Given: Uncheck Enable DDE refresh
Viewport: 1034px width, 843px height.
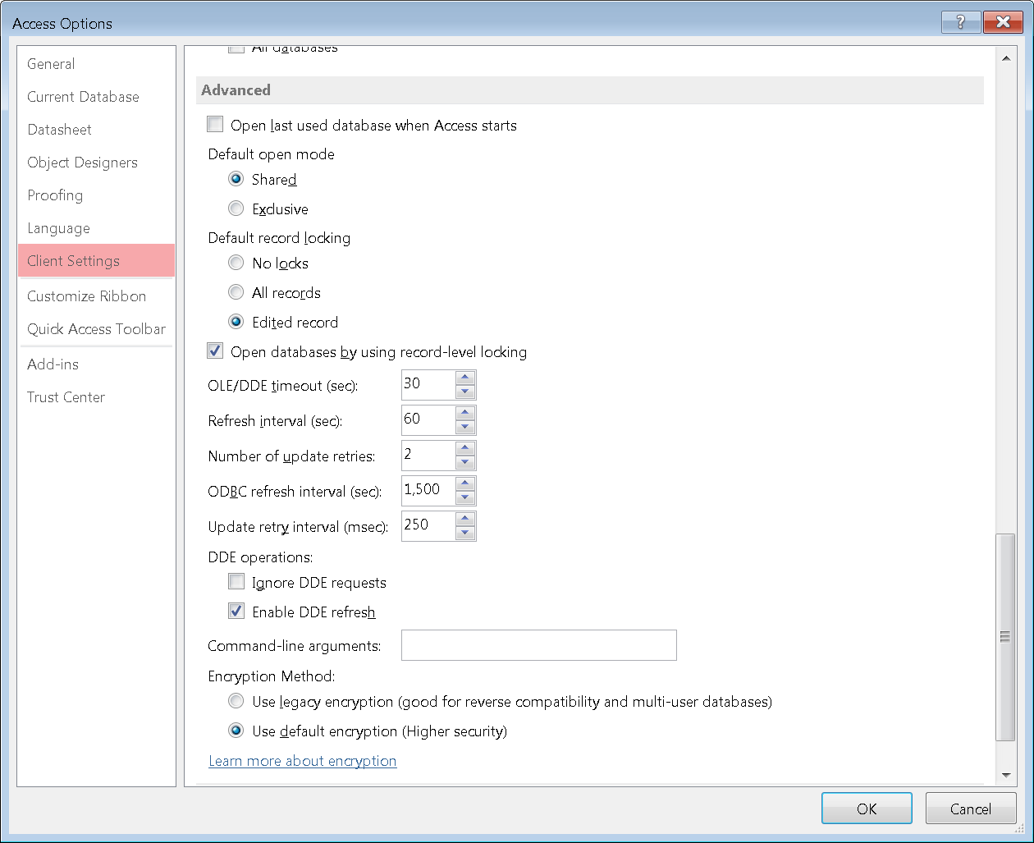Looking at the screenshot, I should 236,612.
